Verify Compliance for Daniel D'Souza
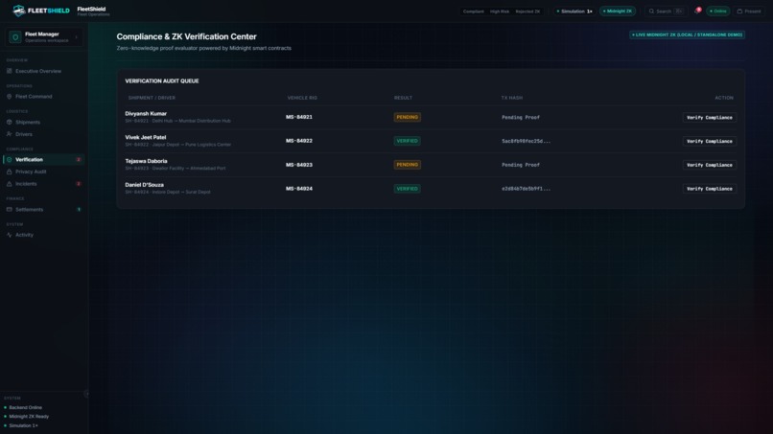 [x=710, y=189]
